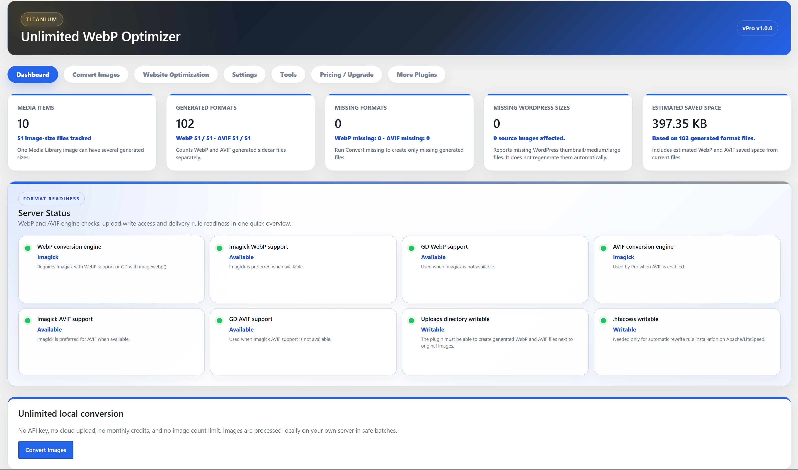798x470 pixels.
Task: Click the green status dot for GD WebP support
Action: coord(411,248)
